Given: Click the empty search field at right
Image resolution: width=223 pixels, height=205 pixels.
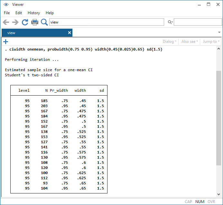Looking at the screenshot, I should point(198,22).
